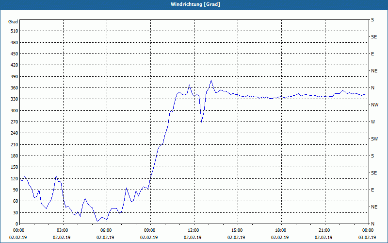
Task: Click the y-axis value "480"
Action: tap(15, 42)
